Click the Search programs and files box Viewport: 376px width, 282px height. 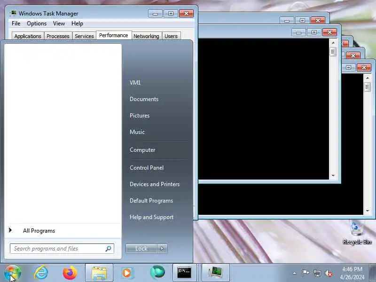(62, 249)
